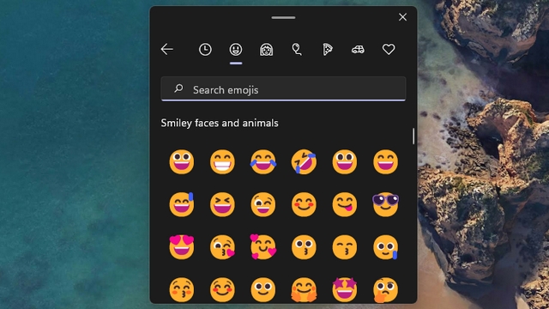
Task: Select the wink blowing kiss emoji
Action: click(222, 247)
